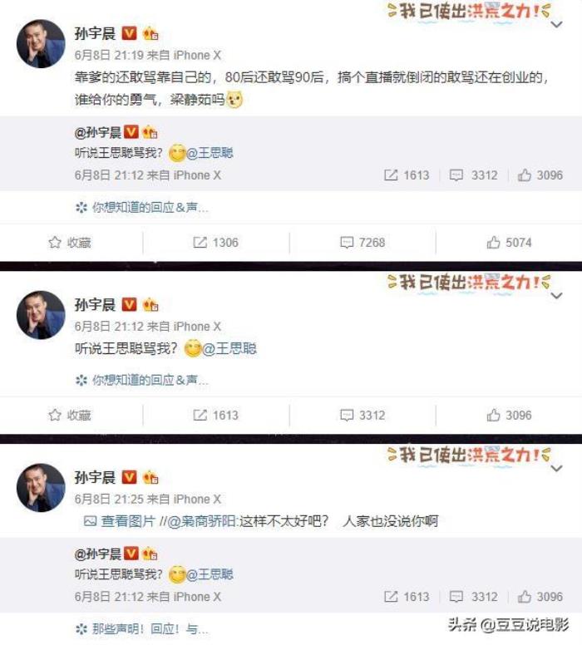The height and width of the screenshot is (645, 582).
Task: Click the @枭商骄阳 mention link
Action: click(x=202, y=521)
